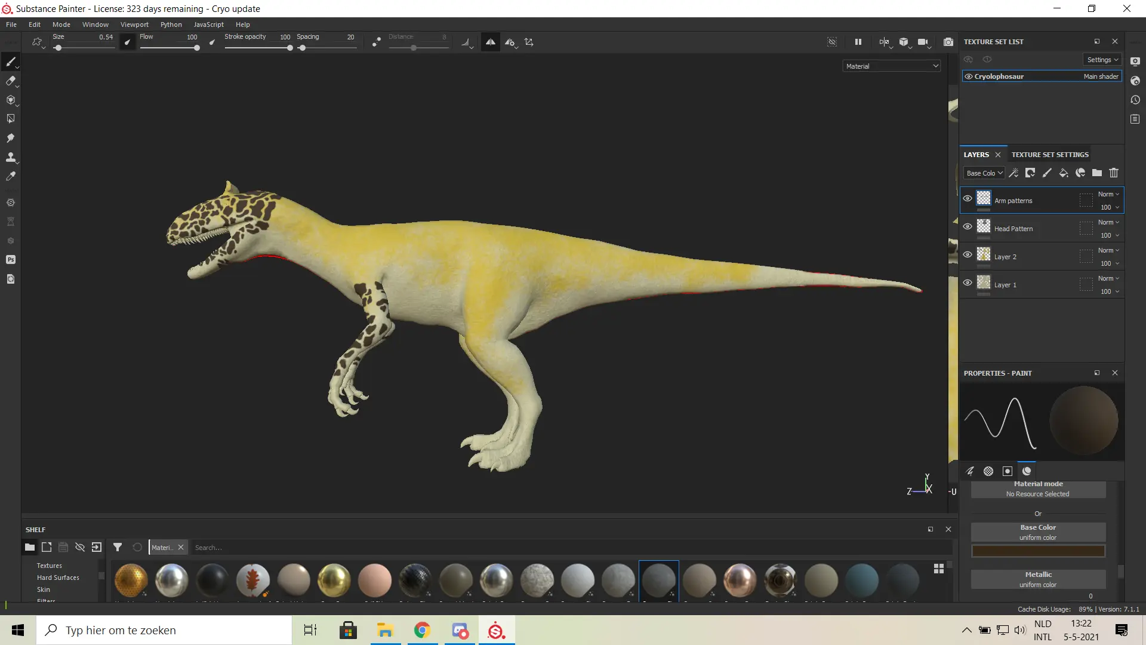Viewport: 1146px width, 645px height.
Task: Click the Material mode No Resource Selected button
Action: [x=1038, y=489]
